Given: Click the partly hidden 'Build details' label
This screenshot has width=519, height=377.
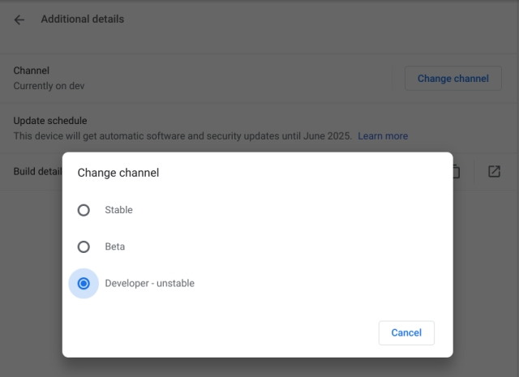Looking at the screenshot, I should (x=38, y=171).
